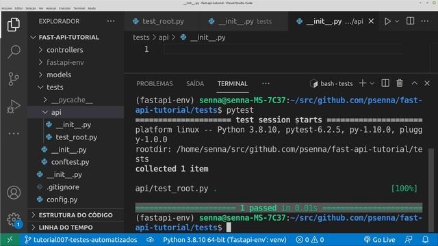Viewport: 438px width, 246px height.
Task: Publish changes cloud icon in status bar
Action: (150, 240)
